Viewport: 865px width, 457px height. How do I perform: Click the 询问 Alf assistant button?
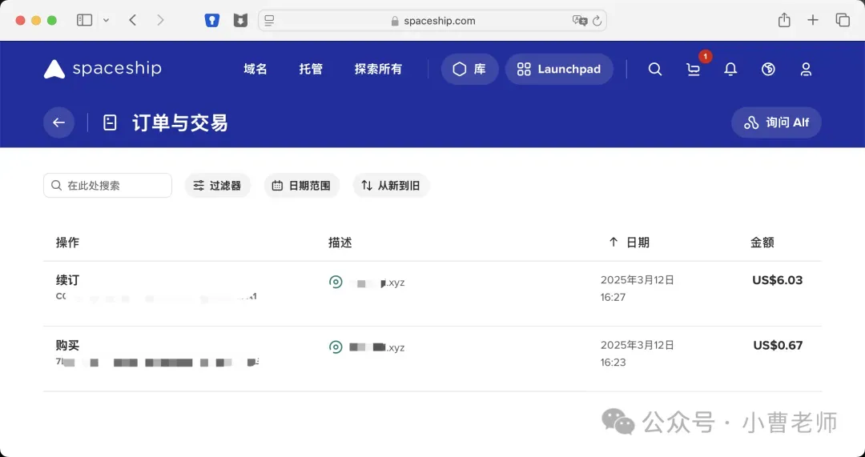point(776,122)
